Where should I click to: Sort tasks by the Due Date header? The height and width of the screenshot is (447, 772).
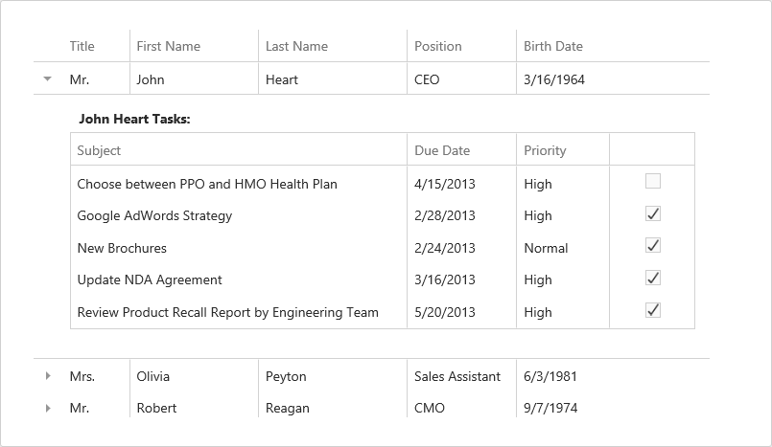coord(442,150)
